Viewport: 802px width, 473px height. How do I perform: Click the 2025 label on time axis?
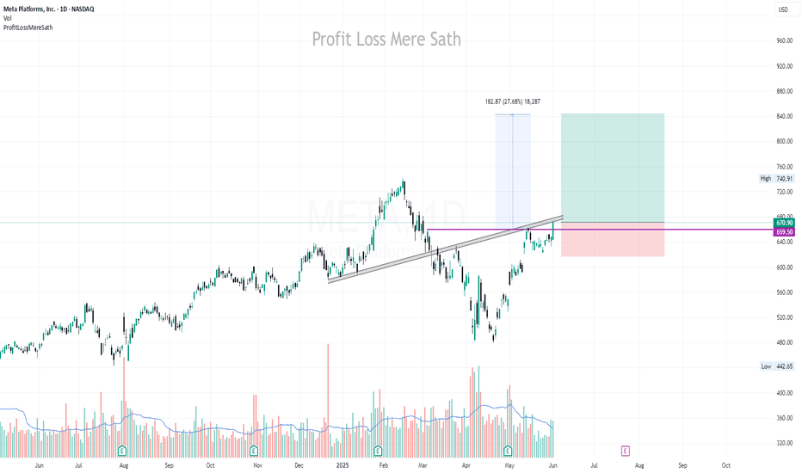[342, 465]
